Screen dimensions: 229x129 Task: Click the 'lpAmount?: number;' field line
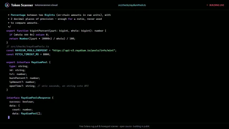click(23, 82)
